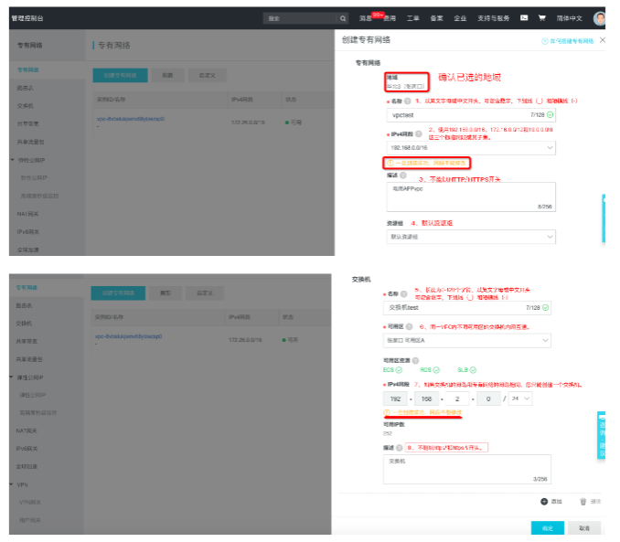This screenshot has width=620, height=542.
Task: Open the shopping cart icon
Action: [x=542, y=17]
